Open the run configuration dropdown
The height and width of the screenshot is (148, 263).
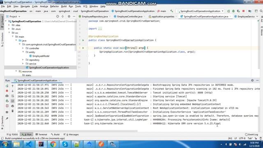click(200, 11)
